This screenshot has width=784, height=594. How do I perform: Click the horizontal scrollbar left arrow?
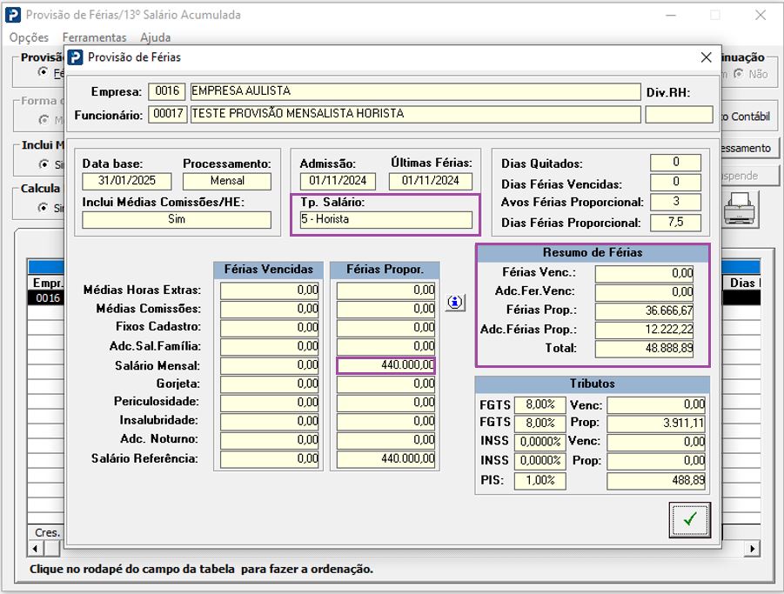point(36,549)
